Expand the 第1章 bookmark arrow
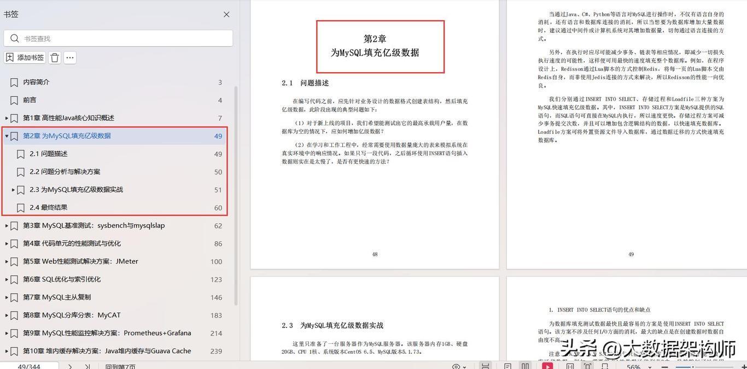 pos(7,118)
